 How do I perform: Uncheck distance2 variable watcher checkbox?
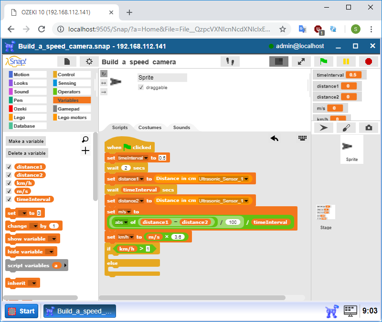click(9, 175)
